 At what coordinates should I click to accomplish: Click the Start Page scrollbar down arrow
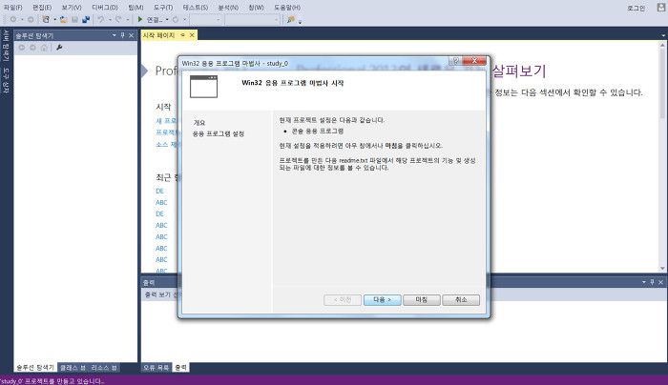click(x=662, y=268)
